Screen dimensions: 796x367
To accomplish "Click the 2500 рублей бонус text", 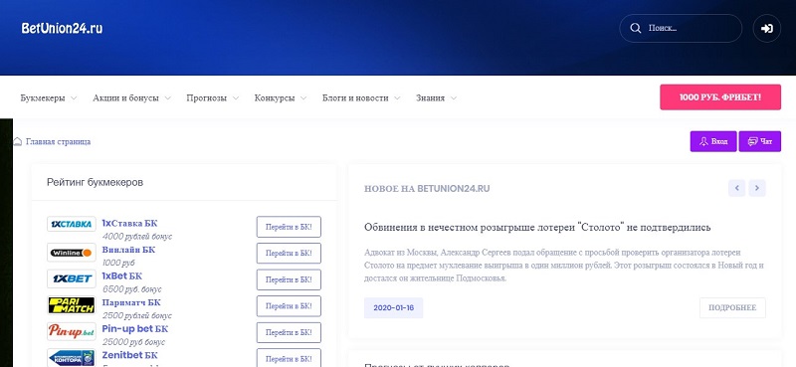I will tap(137, 315).
